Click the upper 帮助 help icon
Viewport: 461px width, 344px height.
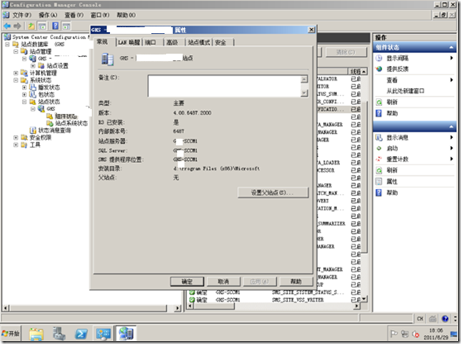[379, 113]
